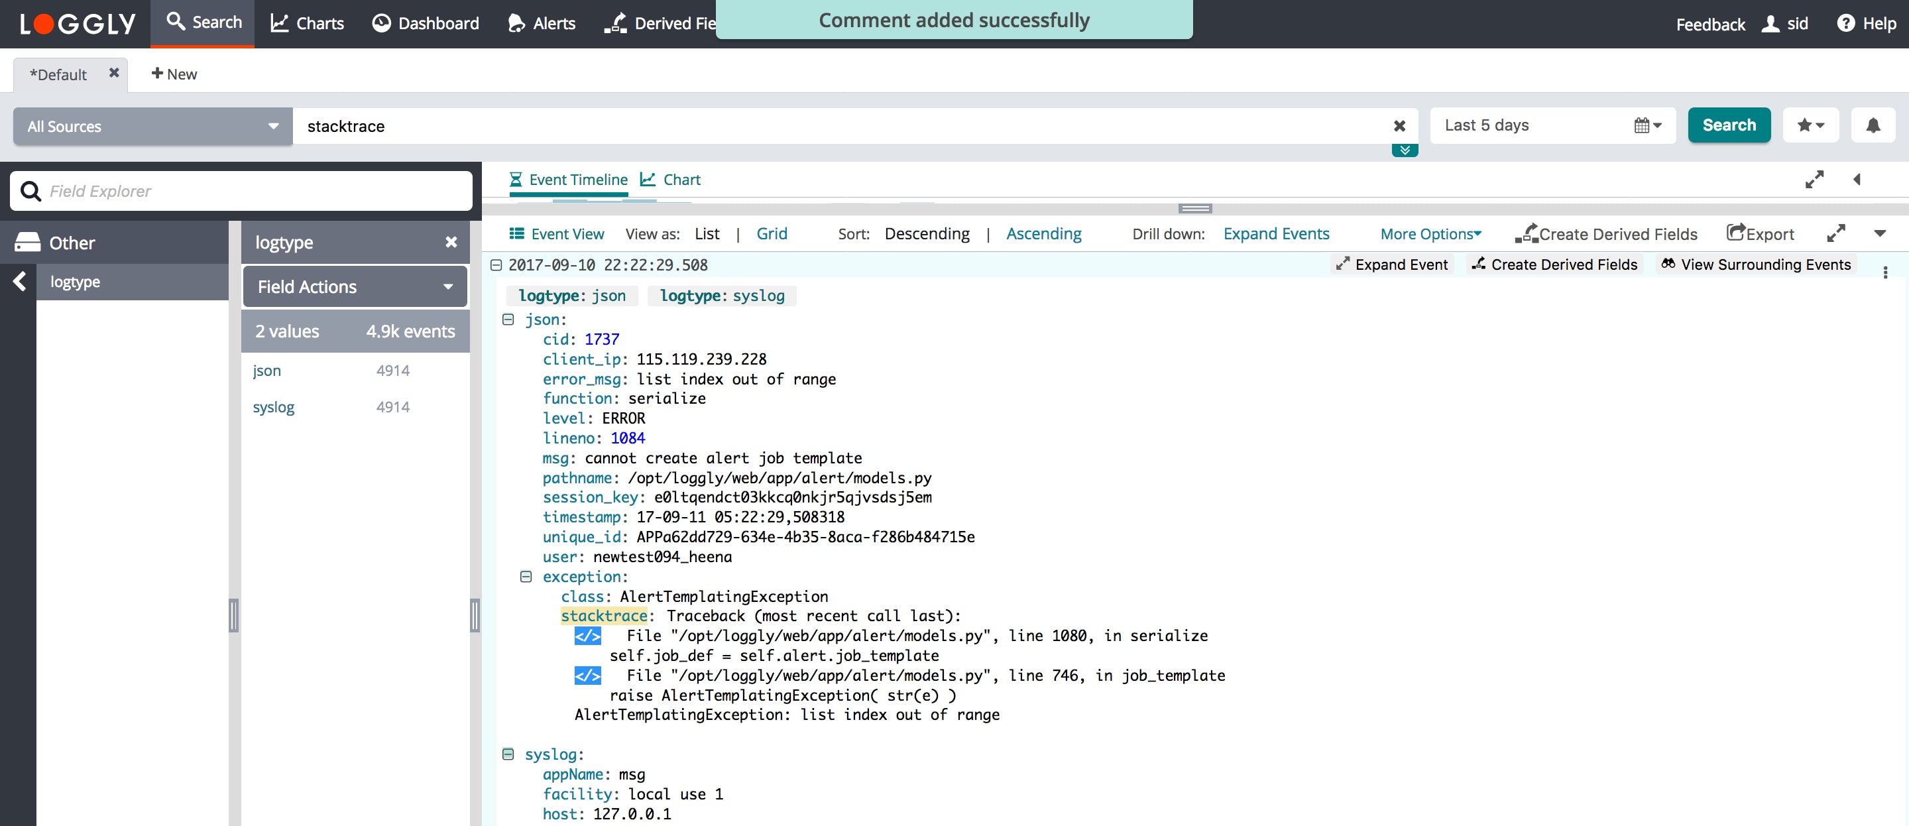Clear the stacktrace search query
The height and width of the screenshot is (826, 1909).
pos(1399,126)
